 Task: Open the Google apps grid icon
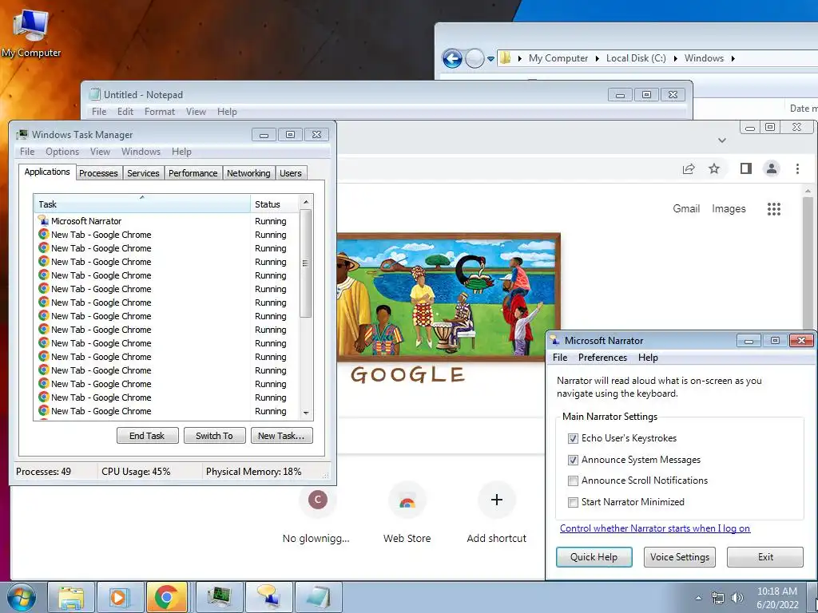pyautogui.click(x=773, y=209)
